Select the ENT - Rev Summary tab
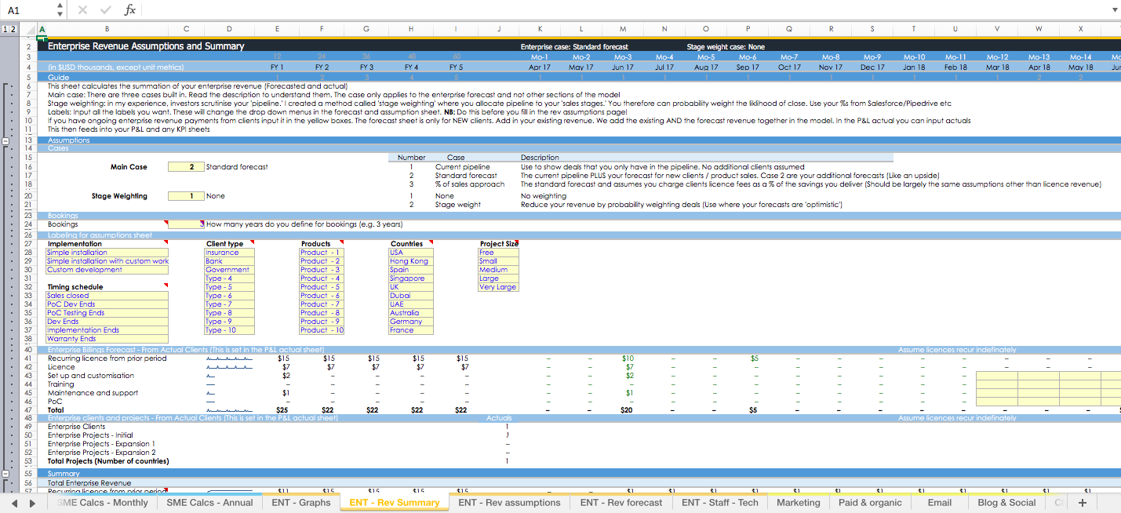Screen dimensions: 1121x513 [x=395, y=503]
